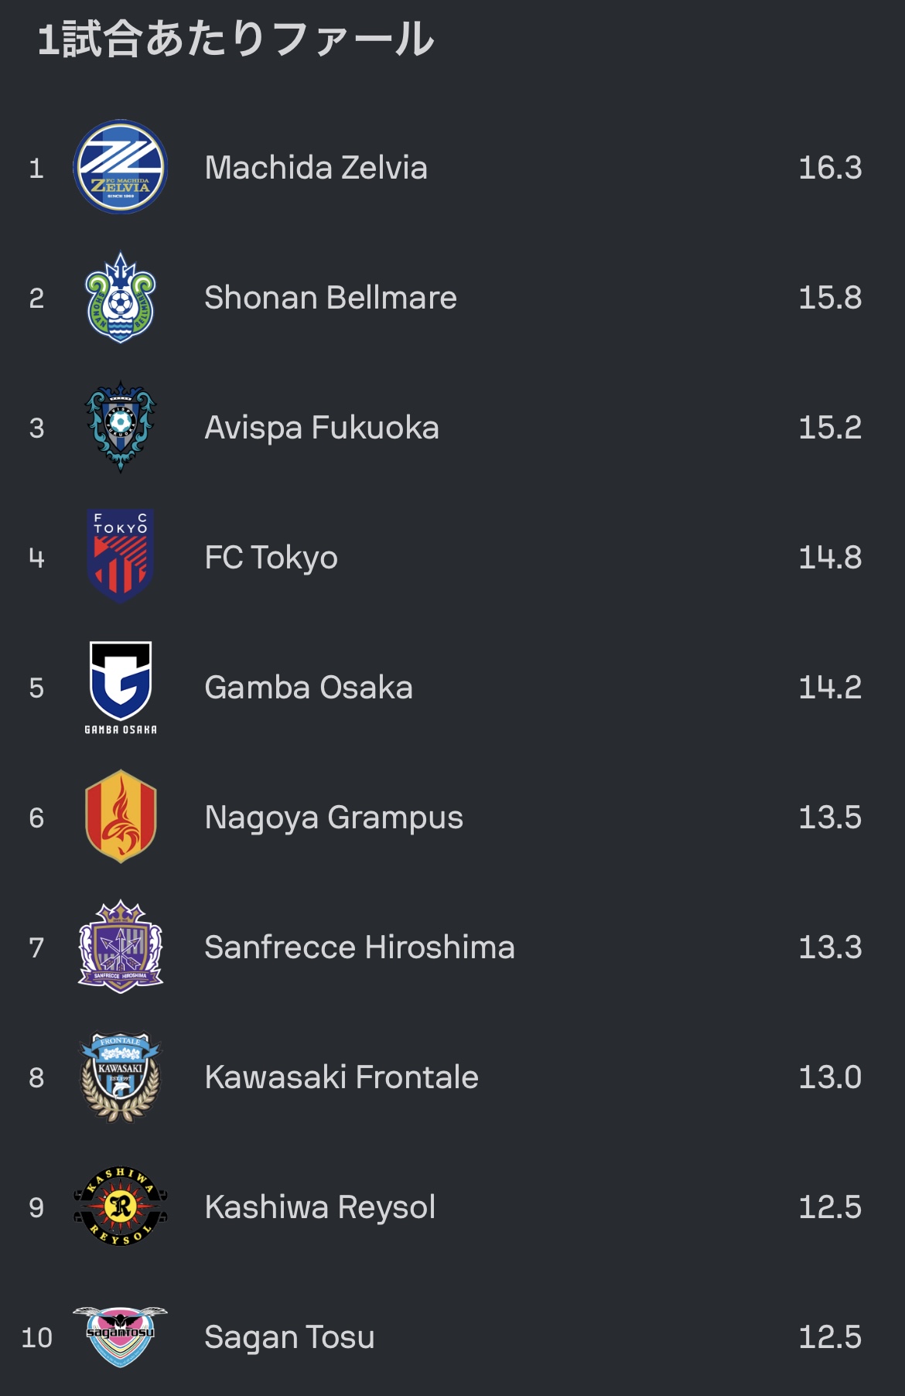Select the Avispa Fukuoka team logo
The image size is (905, 1396).
point(121,427)
